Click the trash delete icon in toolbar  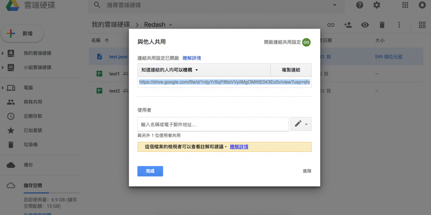tap(382, 25)
